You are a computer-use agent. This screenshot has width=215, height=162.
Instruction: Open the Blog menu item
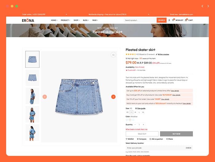pyautogui.click(x=86, y=20)
